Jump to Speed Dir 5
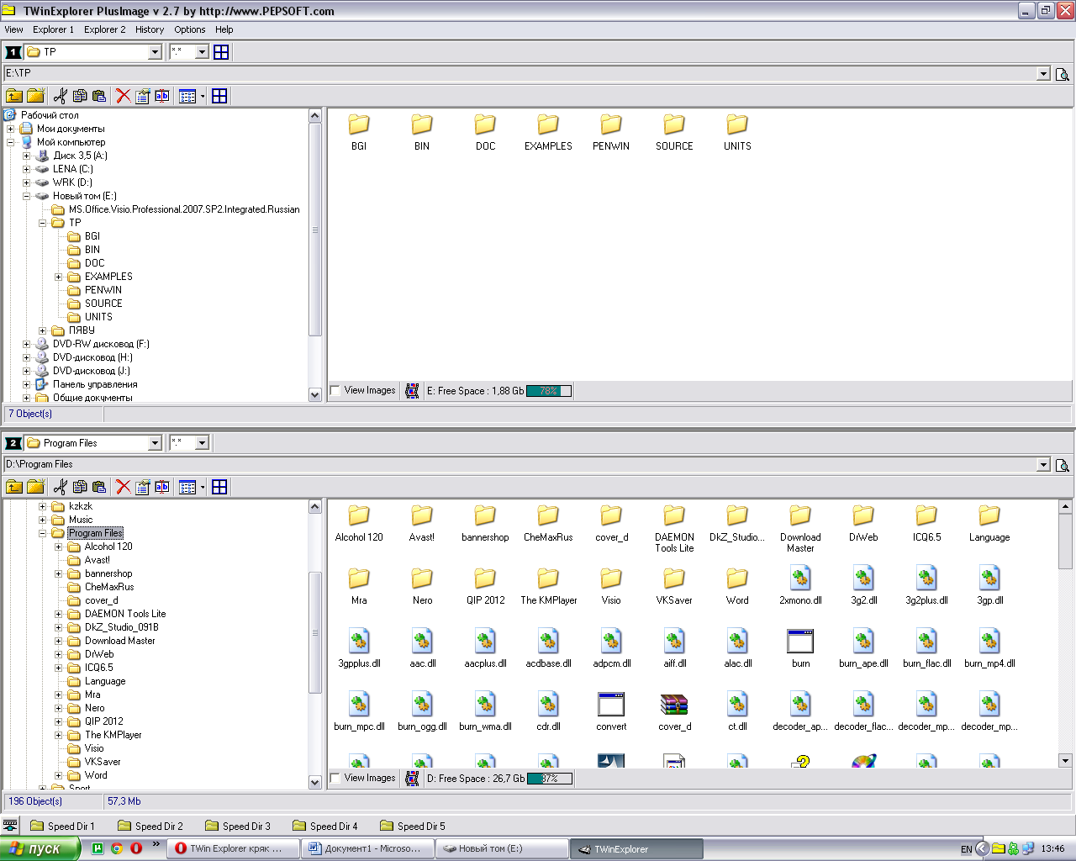Image resolution: width=1076 pixels, height=861 pixels. pos(412,827)
